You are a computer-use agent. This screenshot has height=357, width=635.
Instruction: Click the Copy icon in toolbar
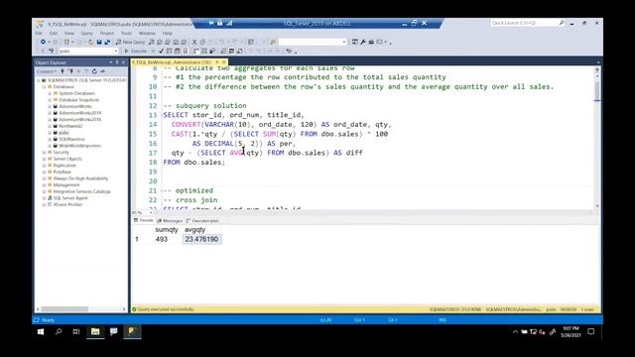tap(202, 42)
